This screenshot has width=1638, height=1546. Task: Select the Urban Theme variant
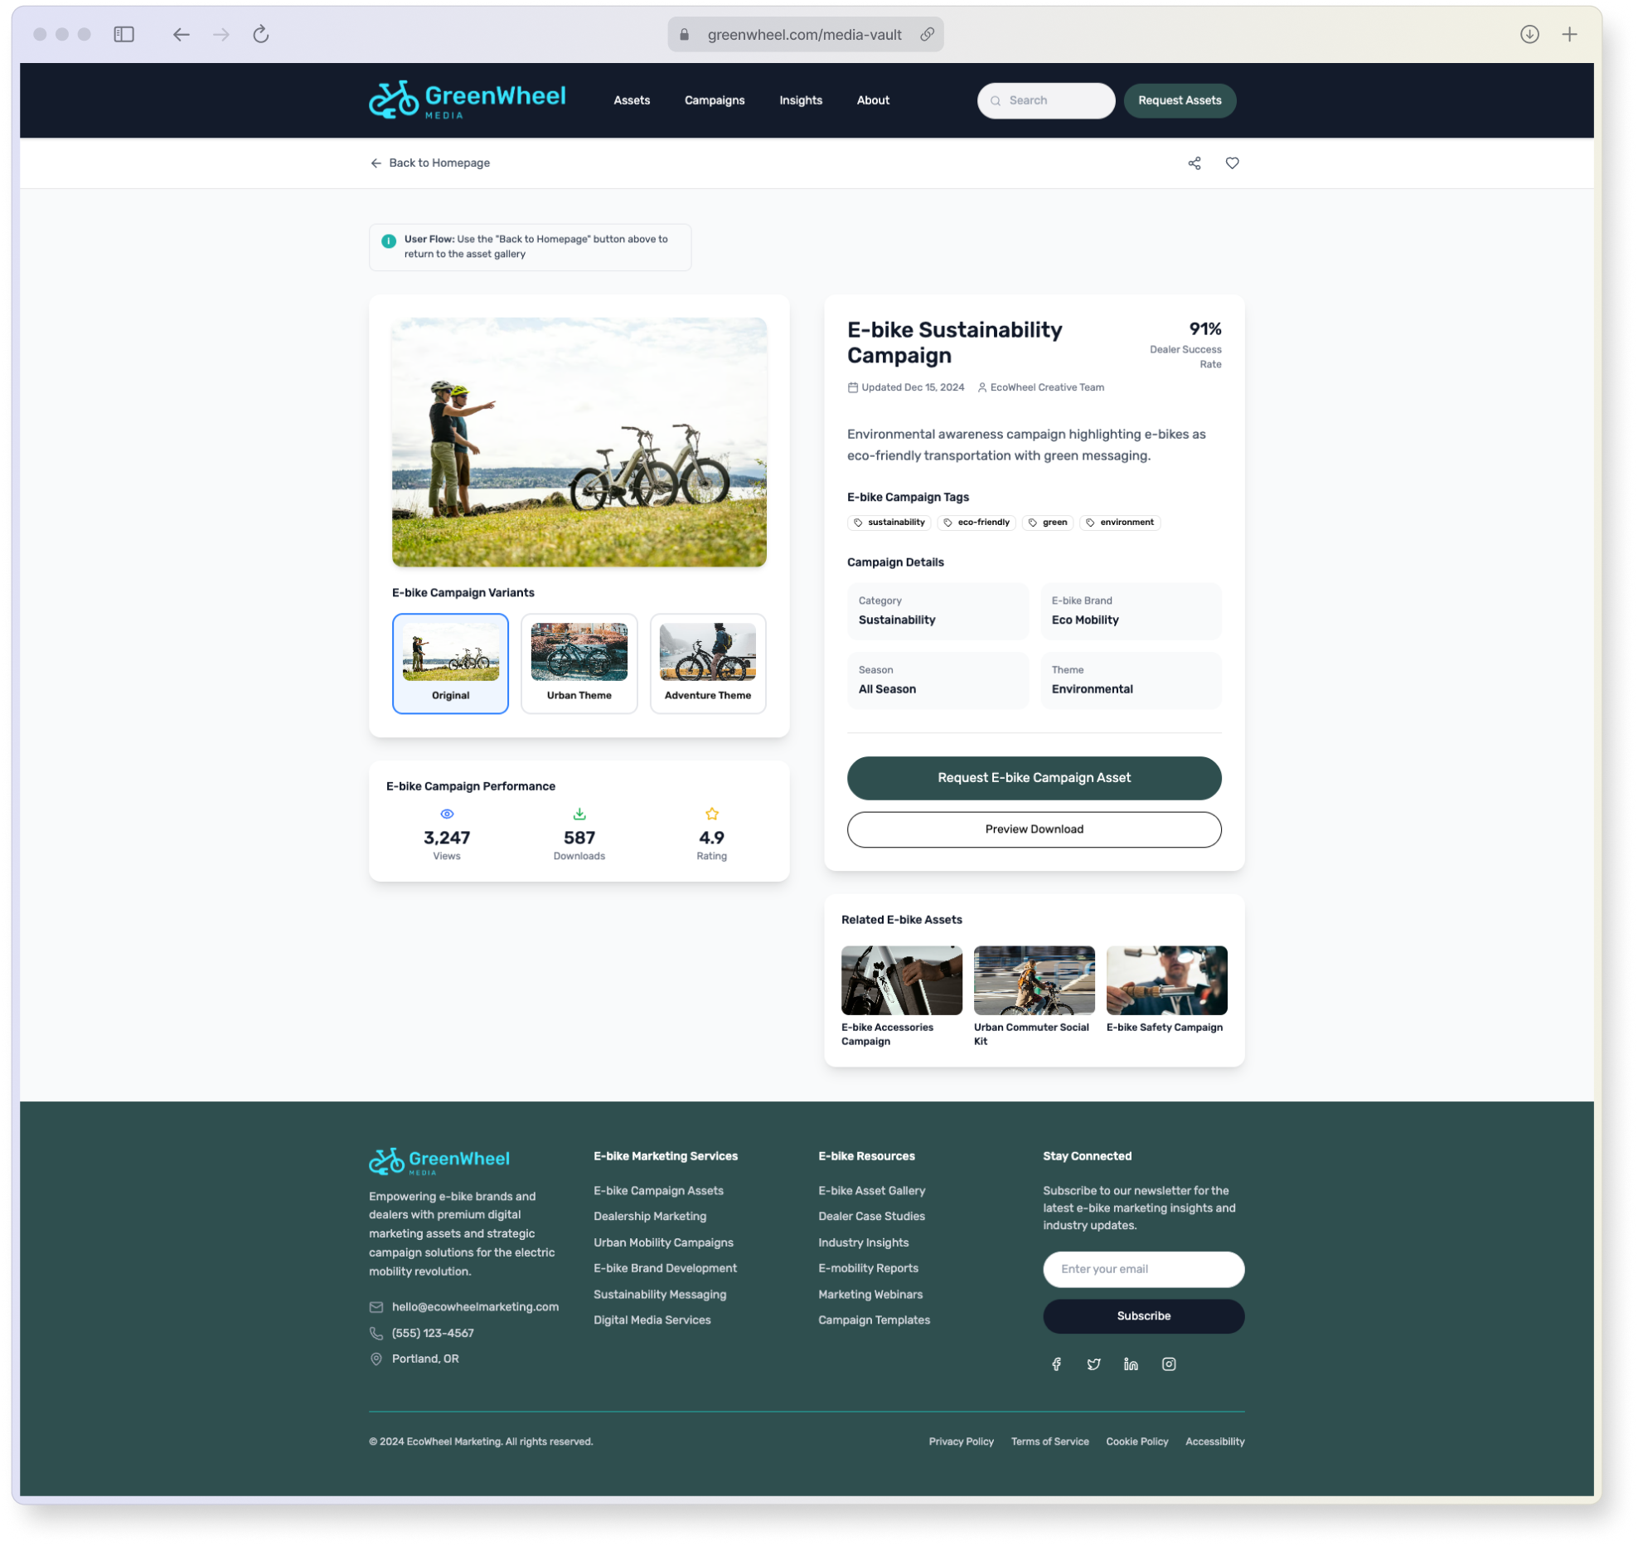click(579, 664)
